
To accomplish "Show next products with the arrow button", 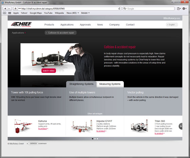I will (x=180, y=126).
